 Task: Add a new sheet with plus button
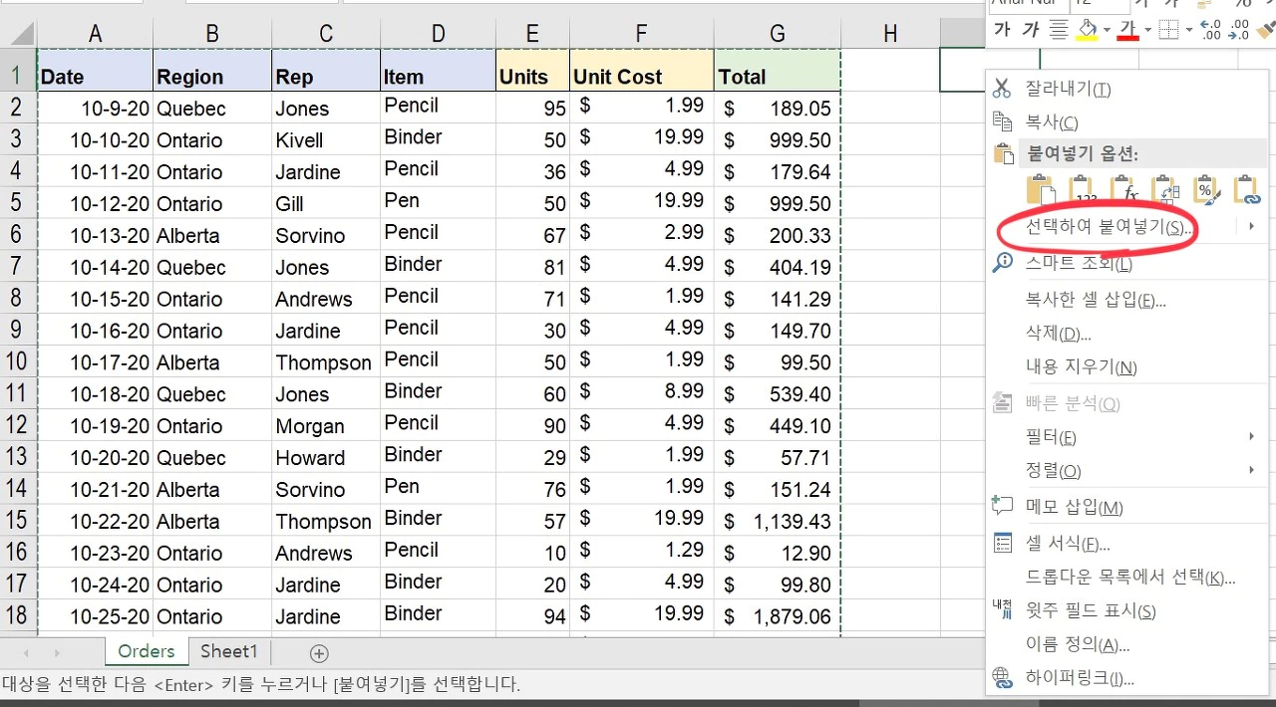319,653
